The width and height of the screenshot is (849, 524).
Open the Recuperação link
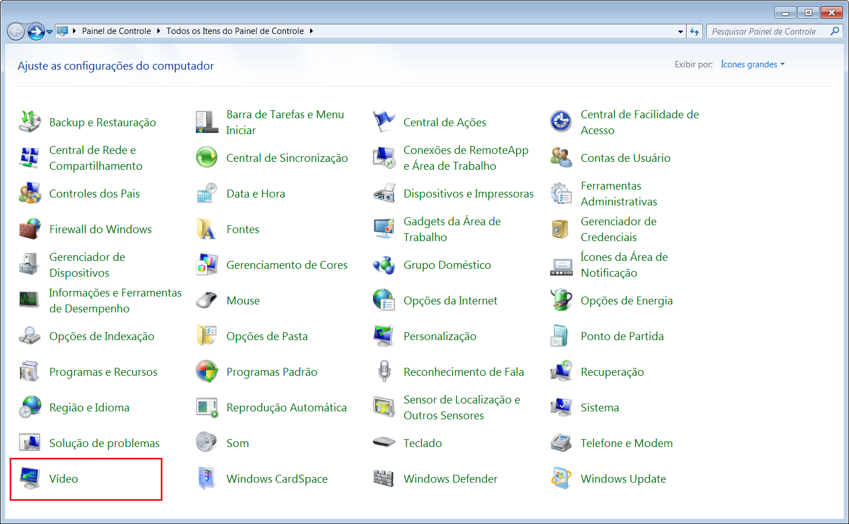(x=612, y=372)
